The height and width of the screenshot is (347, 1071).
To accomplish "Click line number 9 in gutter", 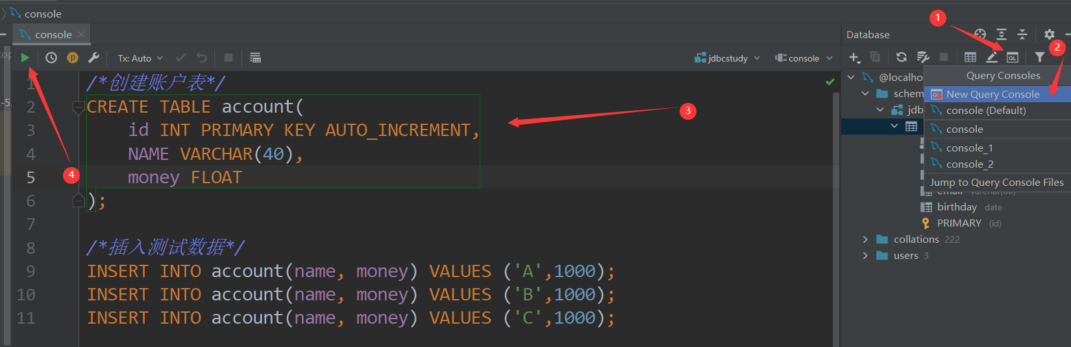I will 31,271.
